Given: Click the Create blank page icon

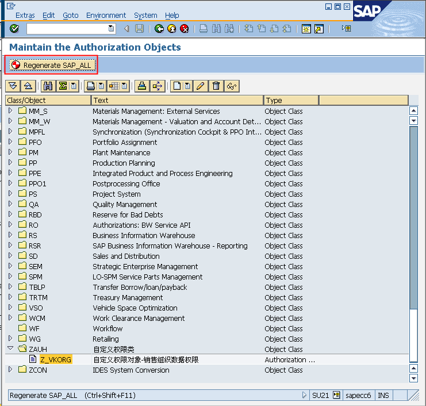Looking at the screenshot, I should (177, 86).
